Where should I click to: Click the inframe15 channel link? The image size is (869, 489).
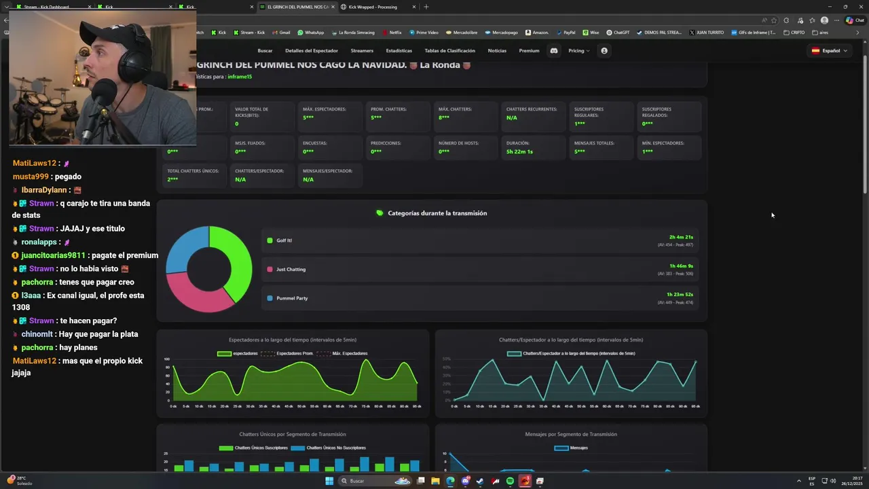[240, 77]
